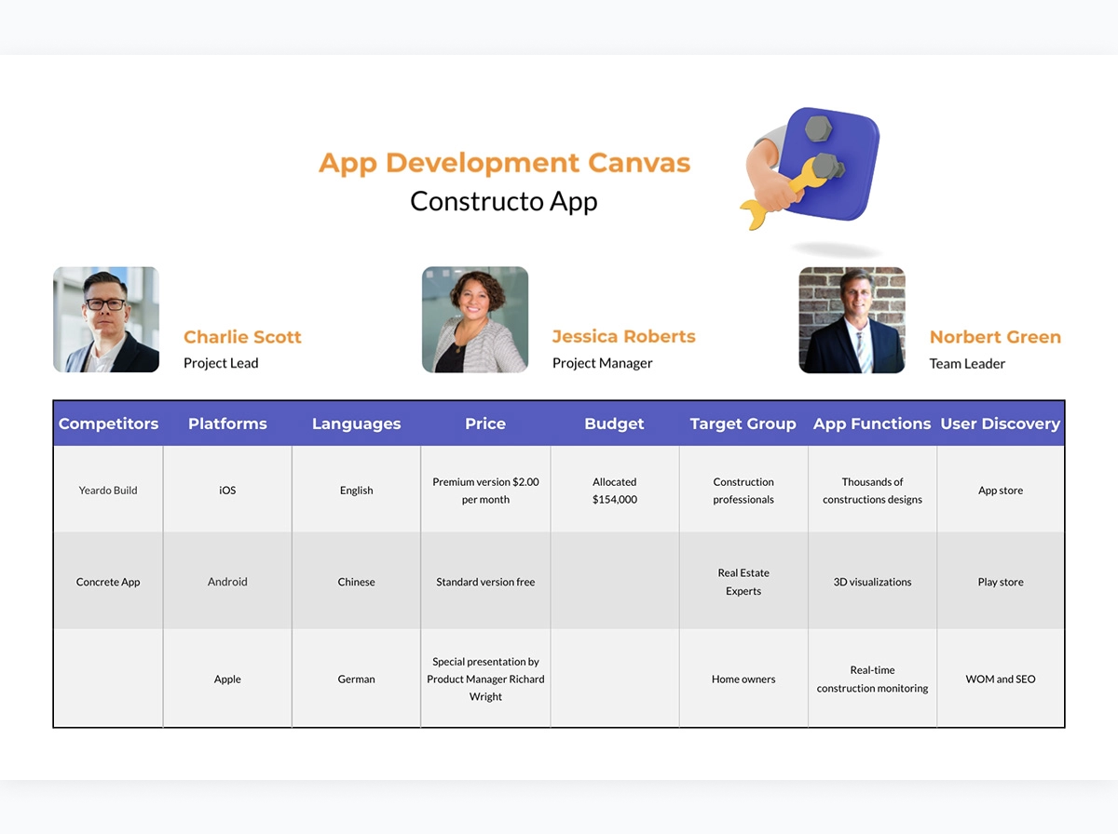Click the Standard version free cell
Screen dimensions: 1118x834
(485, 582)
